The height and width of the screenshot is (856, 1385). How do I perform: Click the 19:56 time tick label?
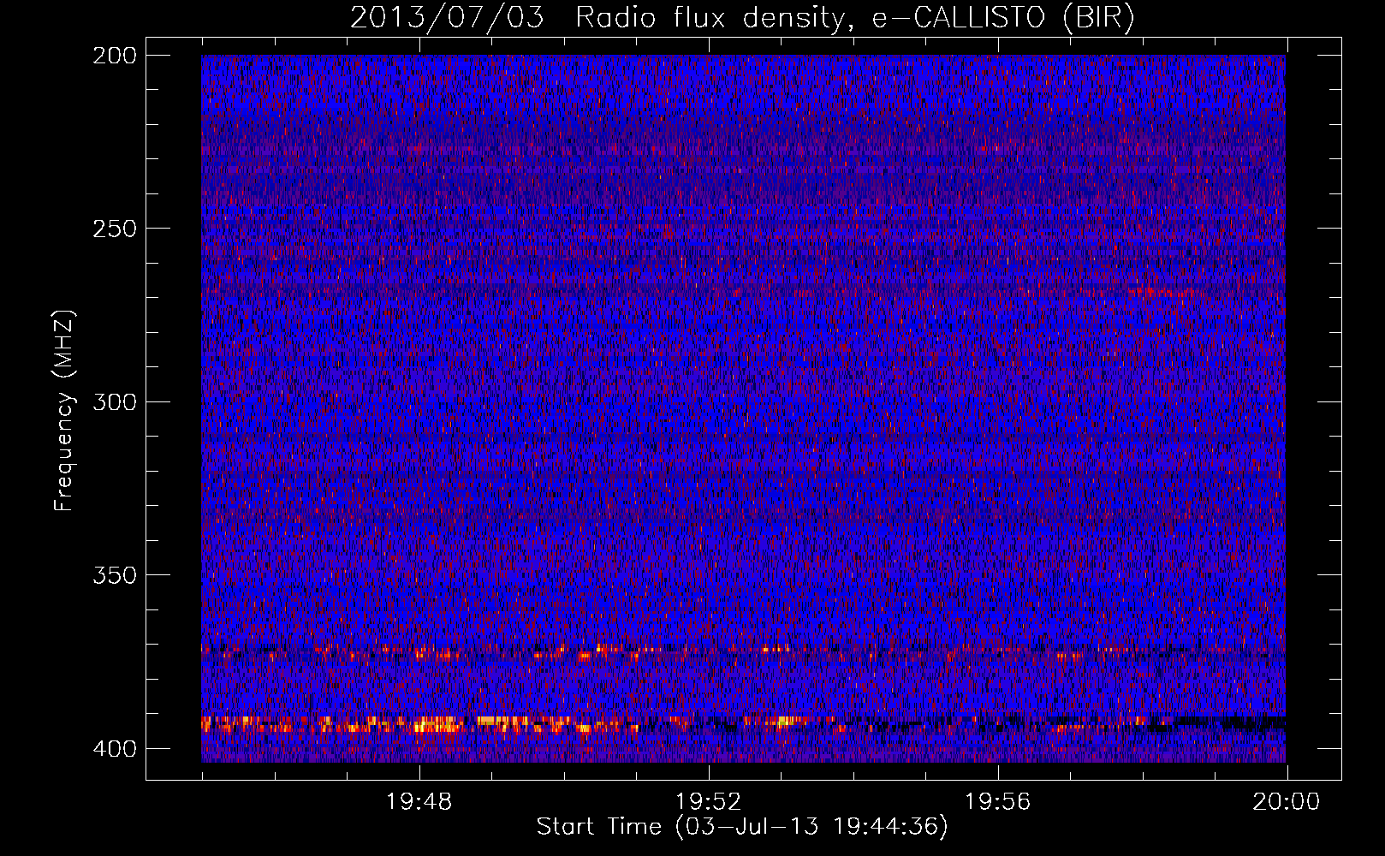point(998,802)
